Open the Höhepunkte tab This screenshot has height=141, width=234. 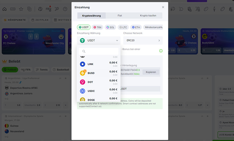click(15, 20)
